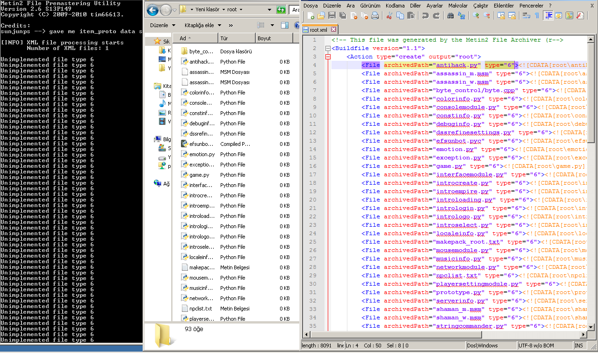Viewport: 598px width, 353px height.
Task: Click the Save All toolbar icon
Action: [343, 16]
